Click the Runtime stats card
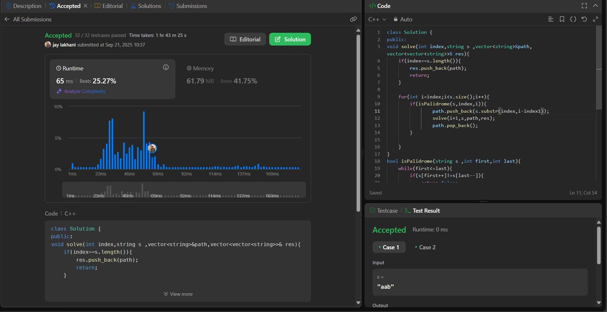The height and width of the screenshot is (312, 607). [113, 79]
